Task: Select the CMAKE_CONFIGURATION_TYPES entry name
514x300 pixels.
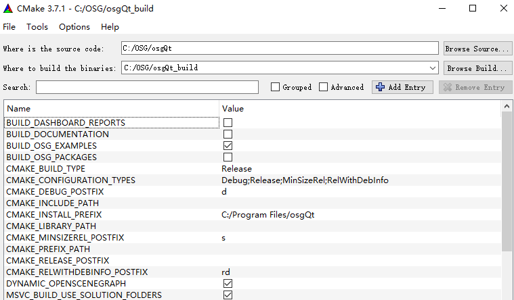Action: click(x=70, y=180)
